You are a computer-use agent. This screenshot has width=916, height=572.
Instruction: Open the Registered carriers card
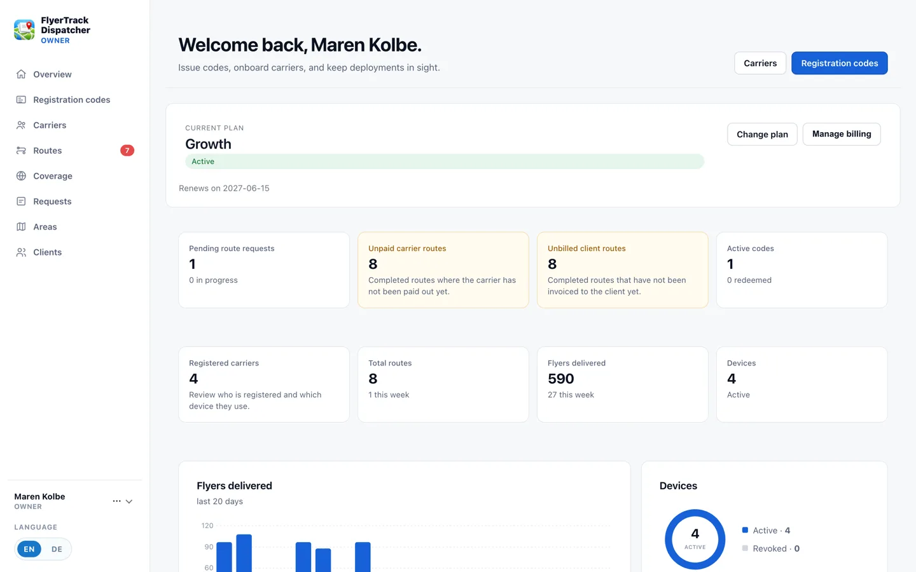(264, 385)
